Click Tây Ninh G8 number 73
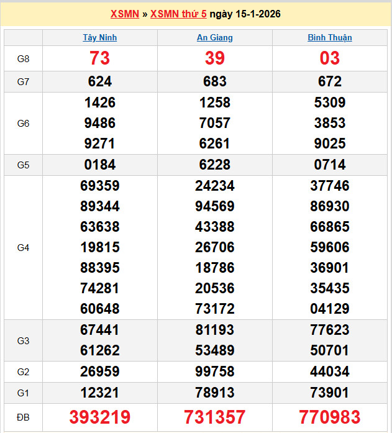Viewport: 392px width, 433px height. pyautogui.click(x=100, y=58)
